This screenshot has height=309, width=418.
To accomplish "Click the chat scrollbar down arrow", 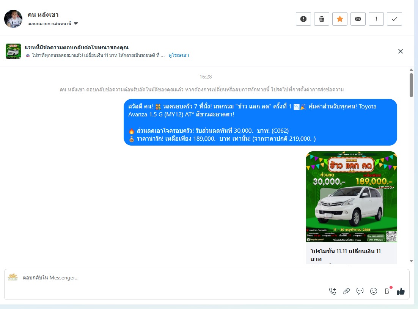I will coord(411,261).
